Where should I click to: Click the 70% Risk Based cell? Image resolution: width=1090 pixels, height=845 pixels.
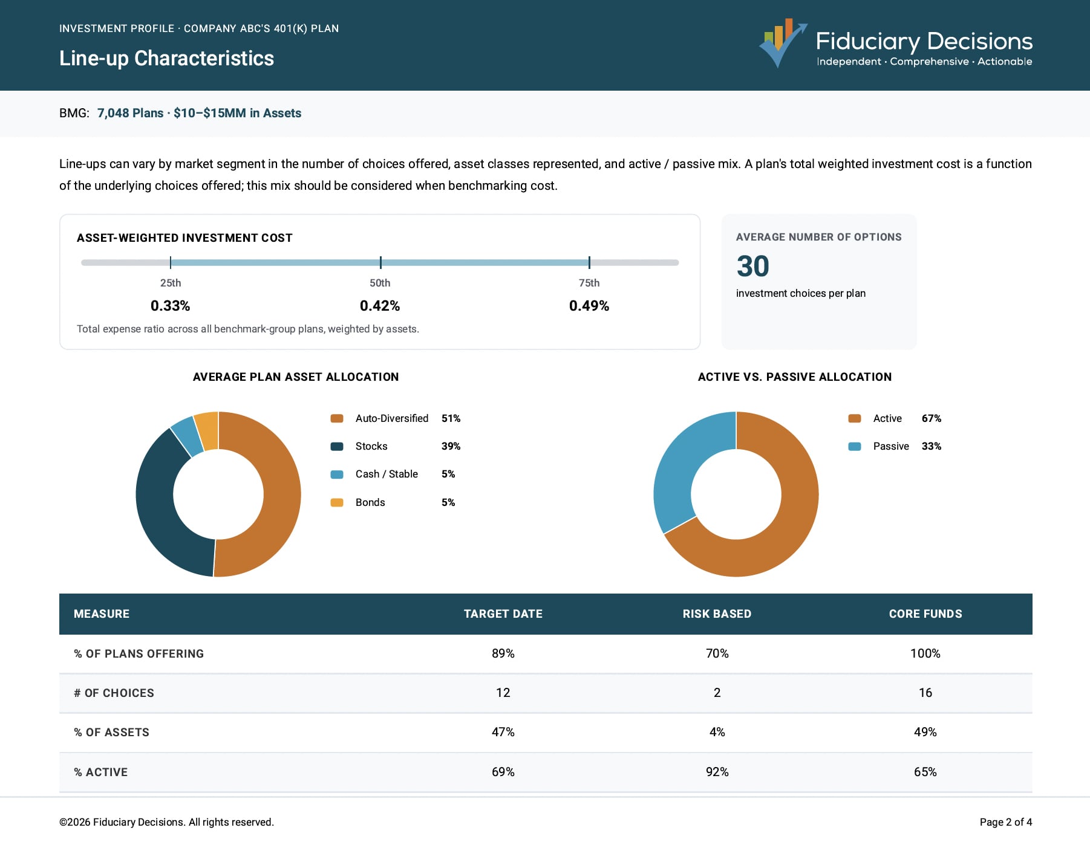717,653
